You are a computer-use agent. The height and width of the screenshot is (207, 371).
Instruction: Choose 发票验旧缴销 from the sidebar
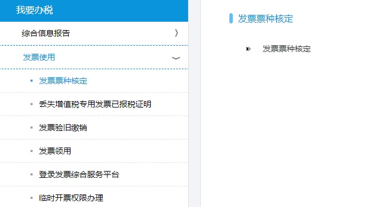63,128
